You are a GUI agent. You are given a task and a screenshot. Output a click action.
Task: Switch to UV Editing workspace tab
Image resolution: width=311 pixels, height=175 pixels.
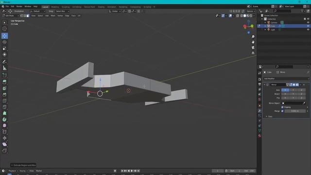(x=77, y=7)
